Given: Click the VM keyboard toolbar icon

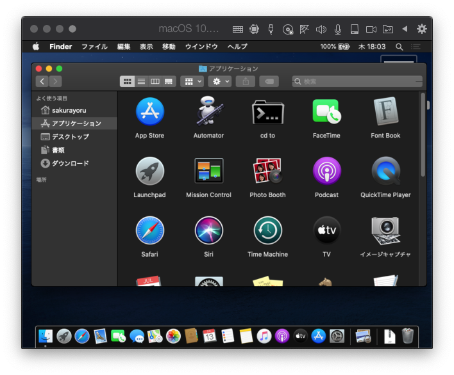Looking at the screenshot, I should pos(238,29).
